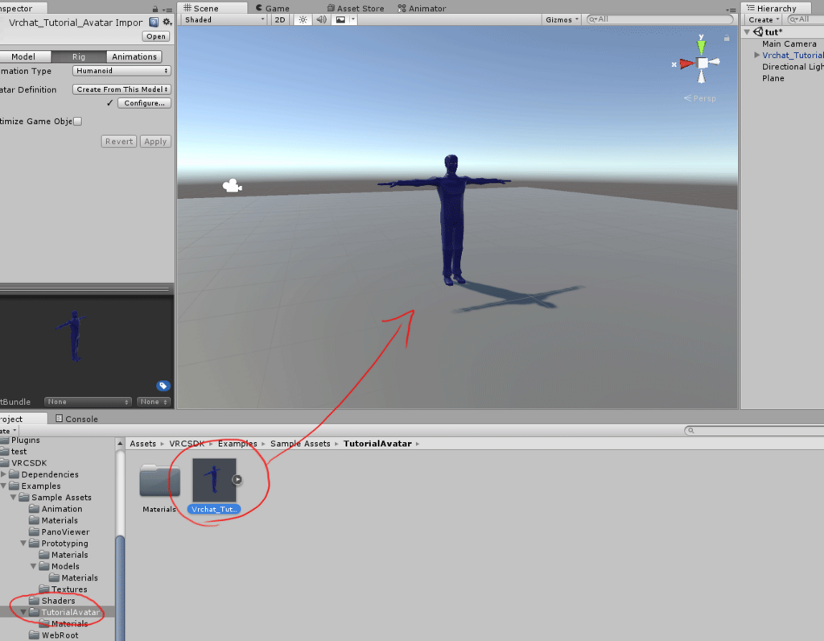824x641 pixels.
Task: Expand the Vrchat_Tut asset's sub-assets arrow
Action: [x=237, y=480]
